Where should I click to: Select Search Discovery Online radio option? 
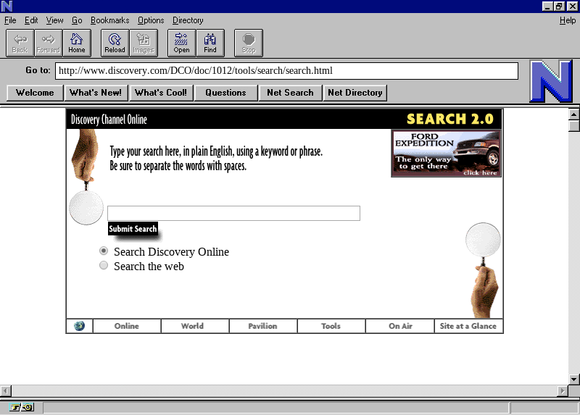pos(104,251)
